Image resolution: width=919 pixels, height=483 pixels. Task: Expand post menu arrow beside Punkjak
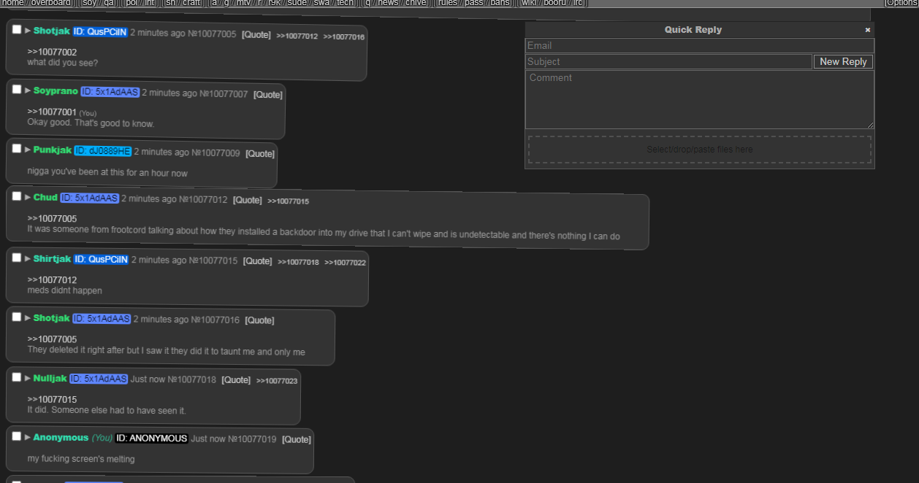28,150
